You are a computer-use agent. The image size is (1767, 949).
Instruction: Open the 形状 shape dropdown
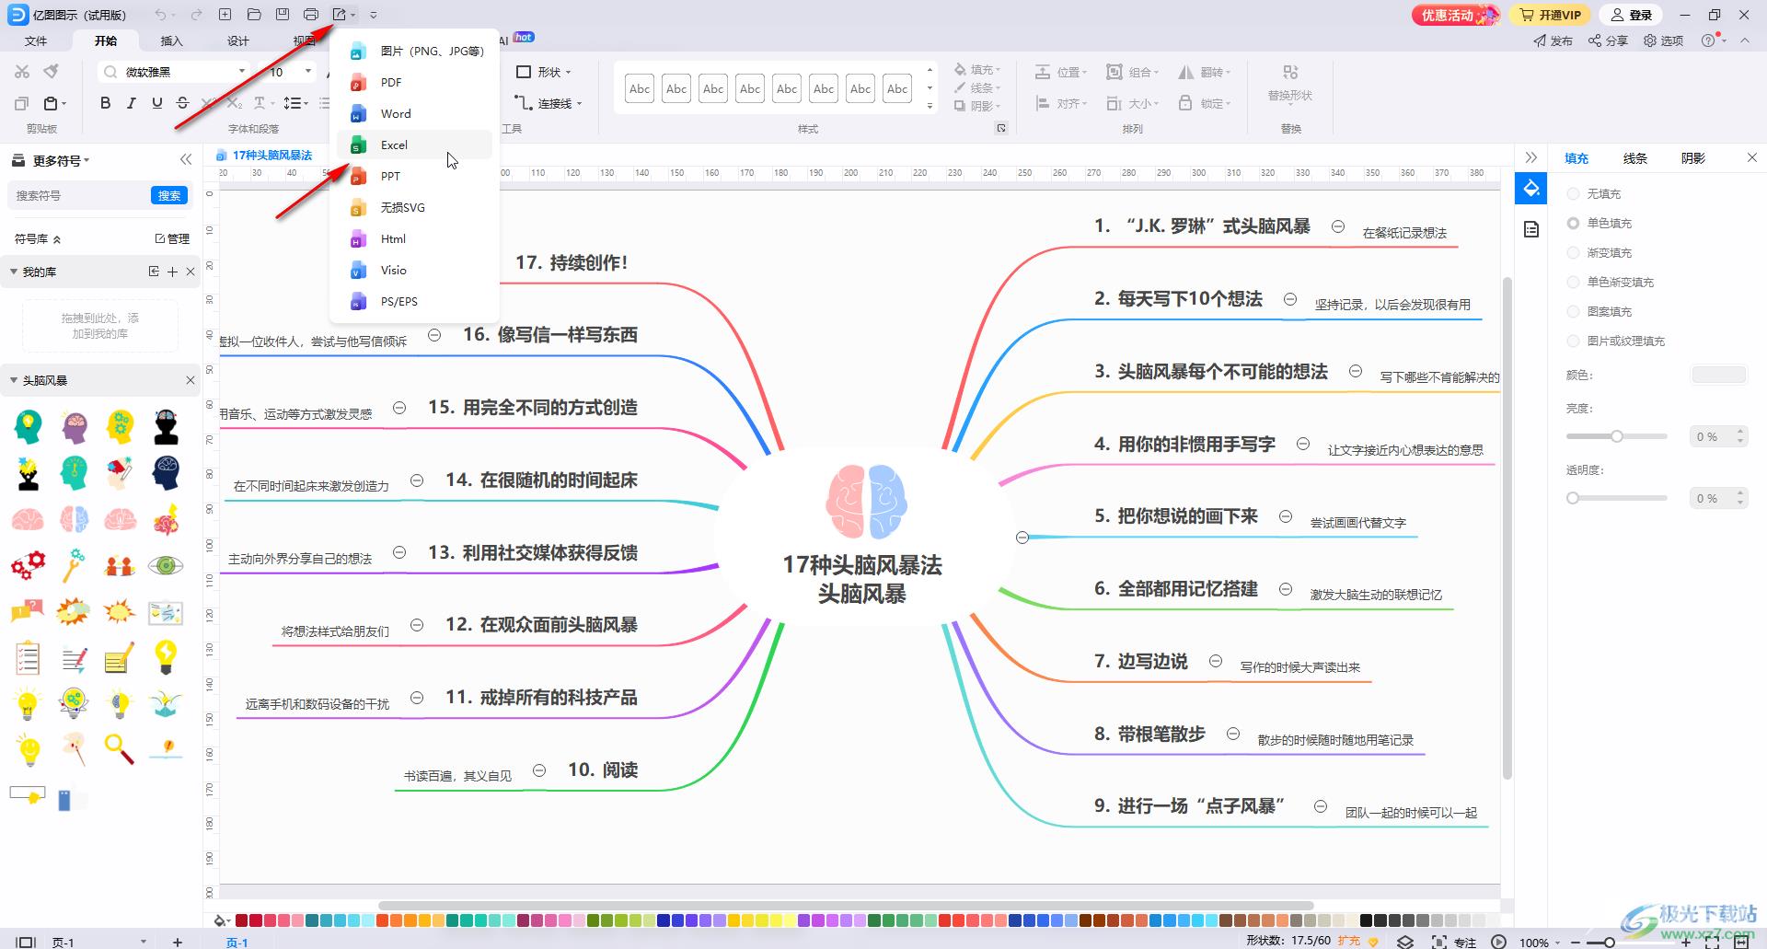pos(544,72)
